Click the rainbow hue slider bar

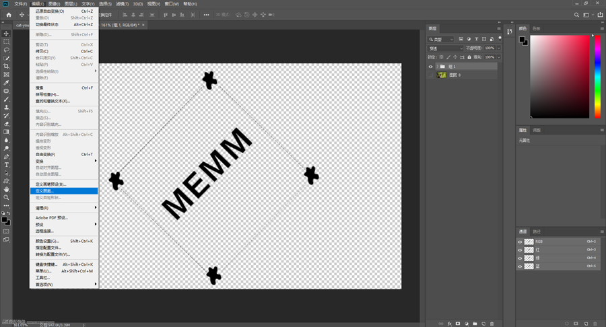click(597, 75)
